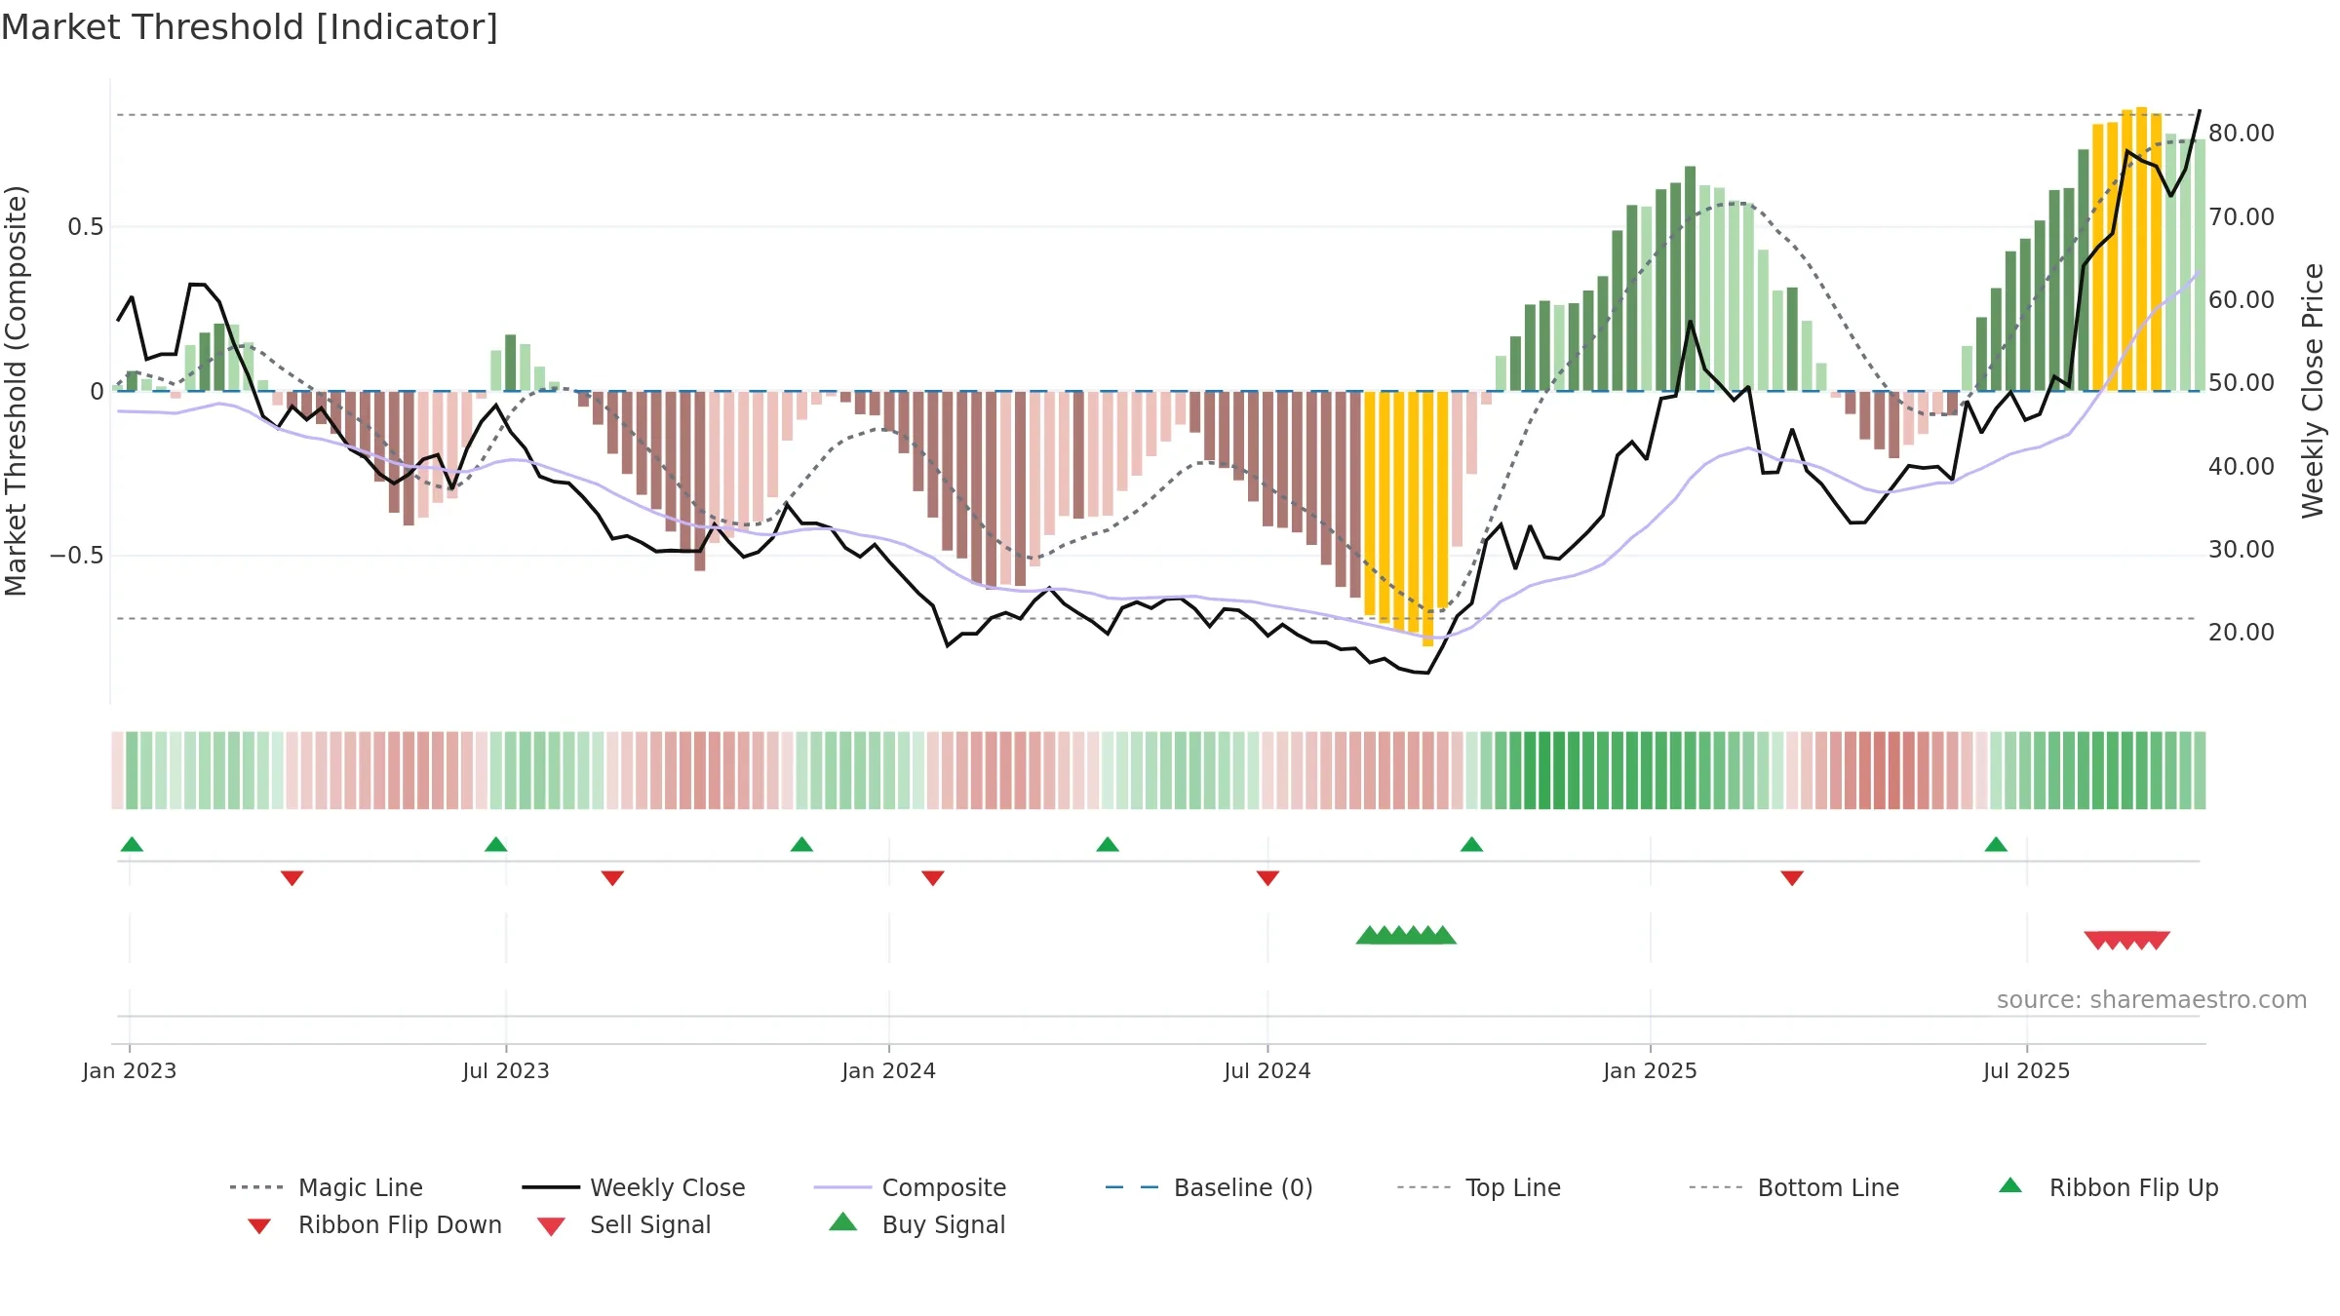This screenshot has height=1316, width=2340.
Task: Click the Ribbon Flip Up marker just before Jul 2025
Action: (x=1996, y=844)
